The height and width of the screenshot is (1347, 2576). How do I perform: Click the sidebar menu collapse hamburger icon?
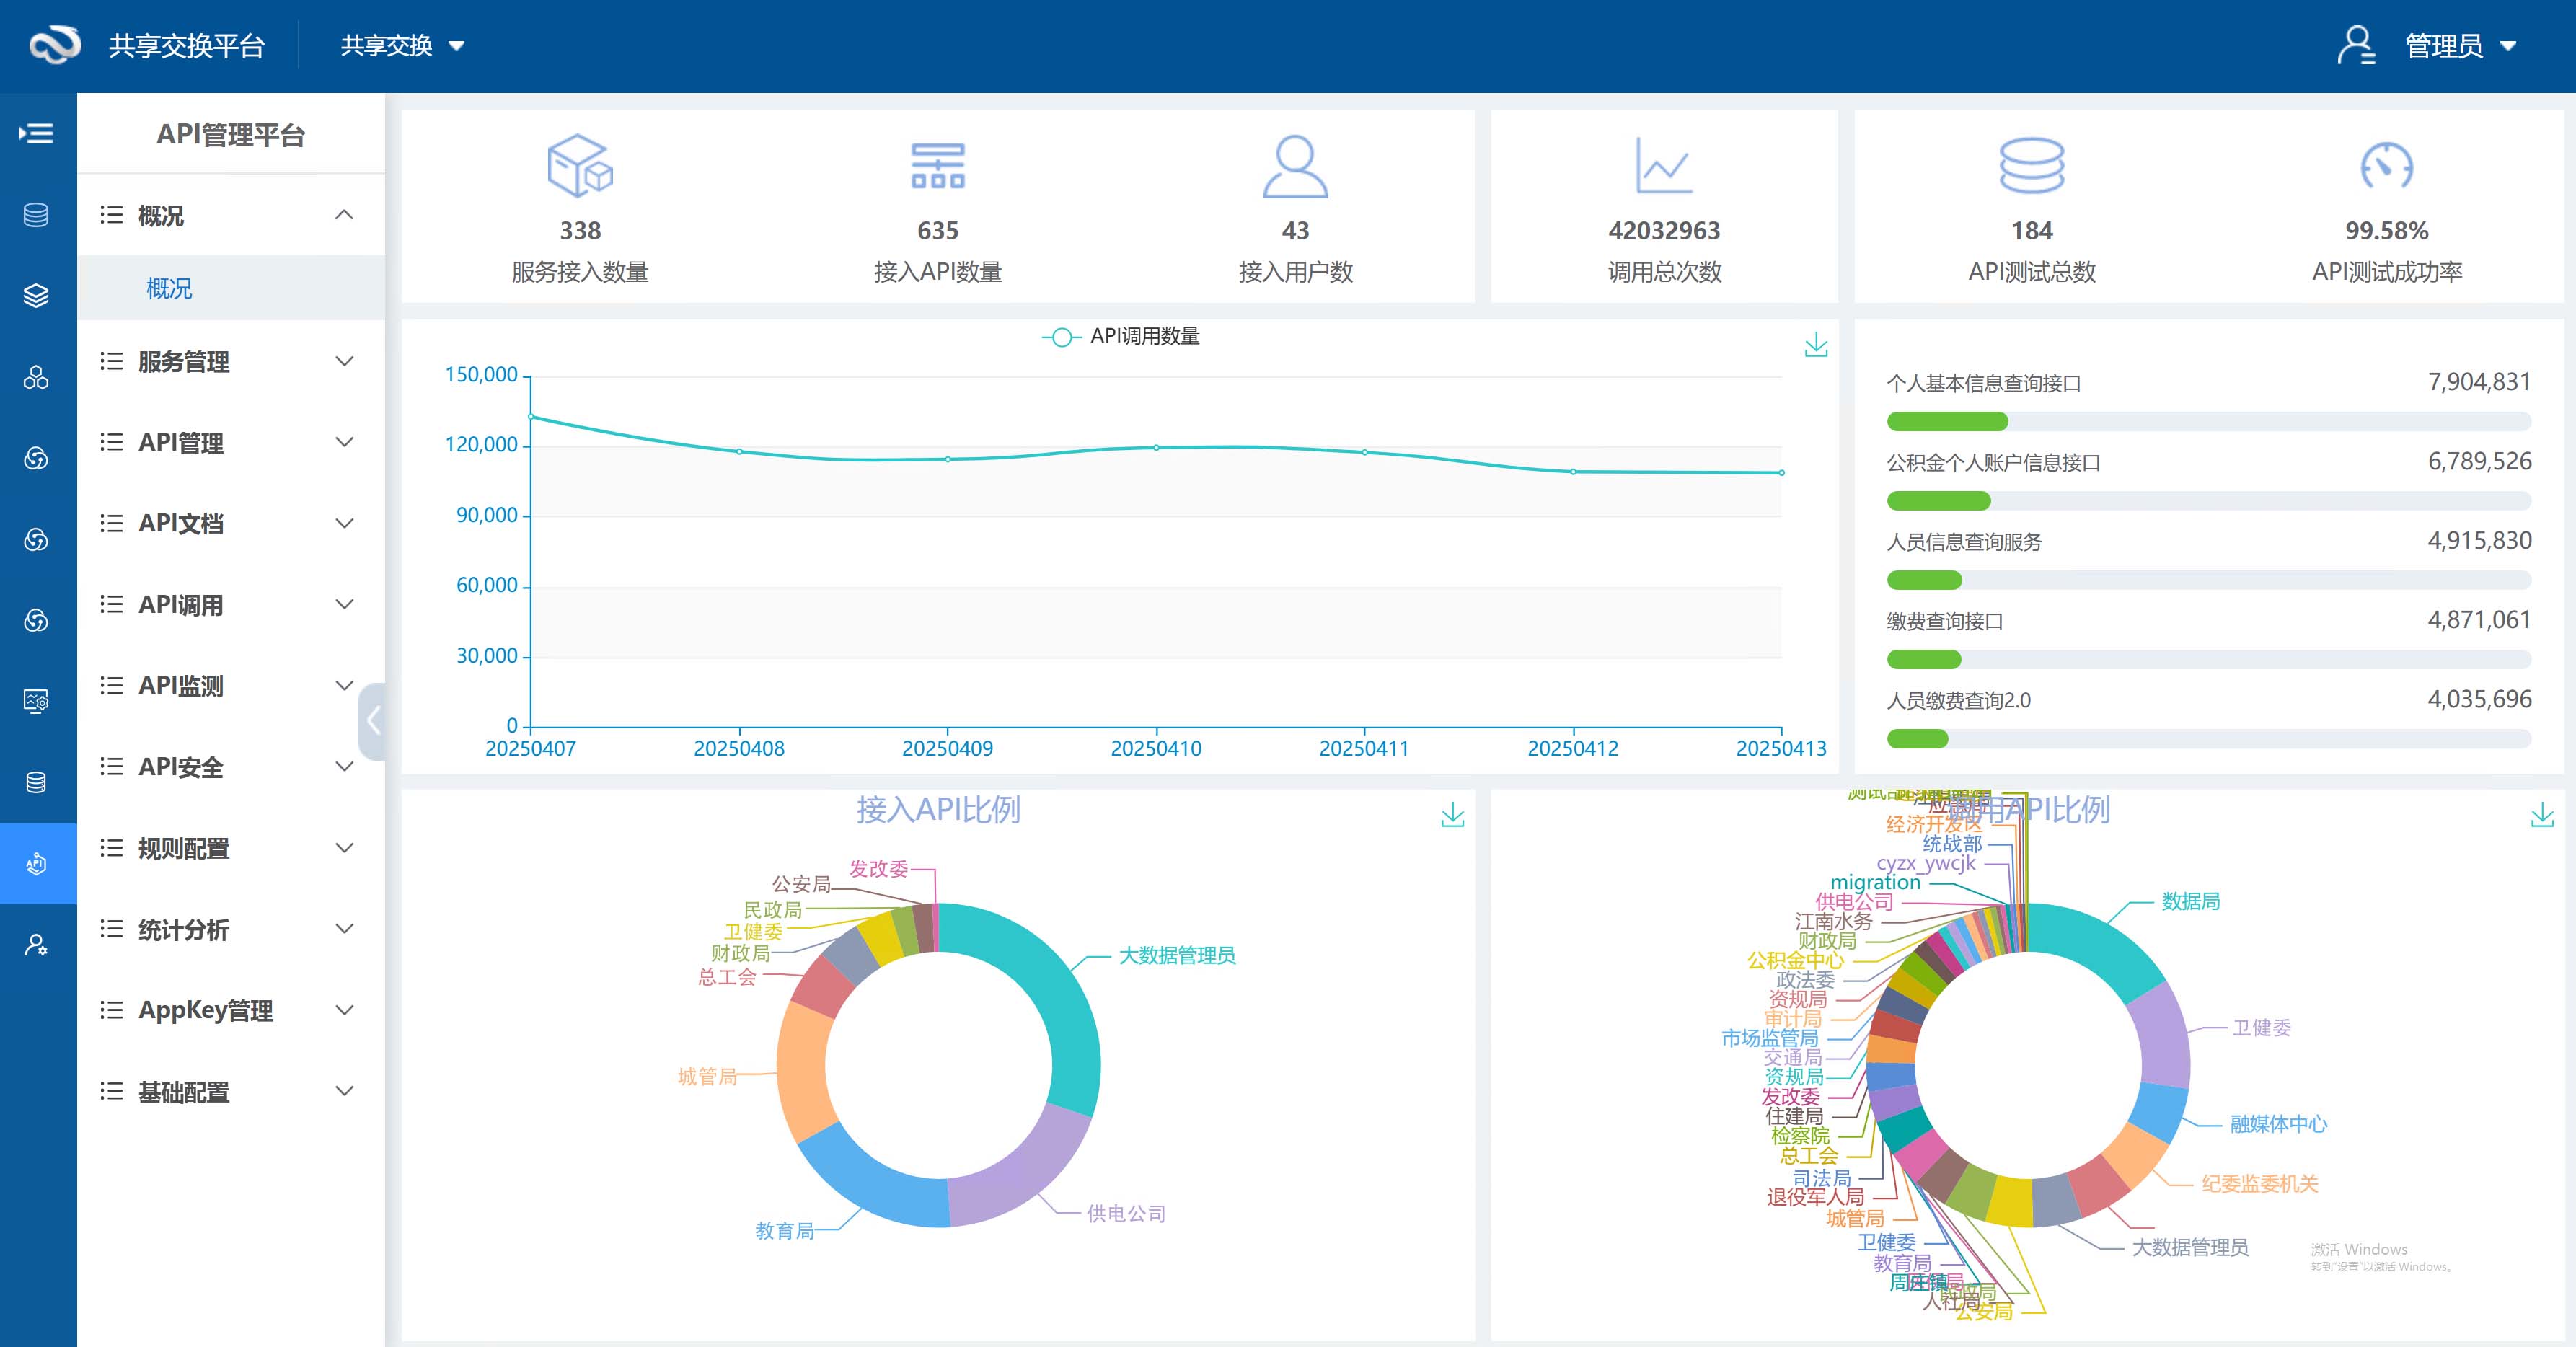click(x=36, y=133)
